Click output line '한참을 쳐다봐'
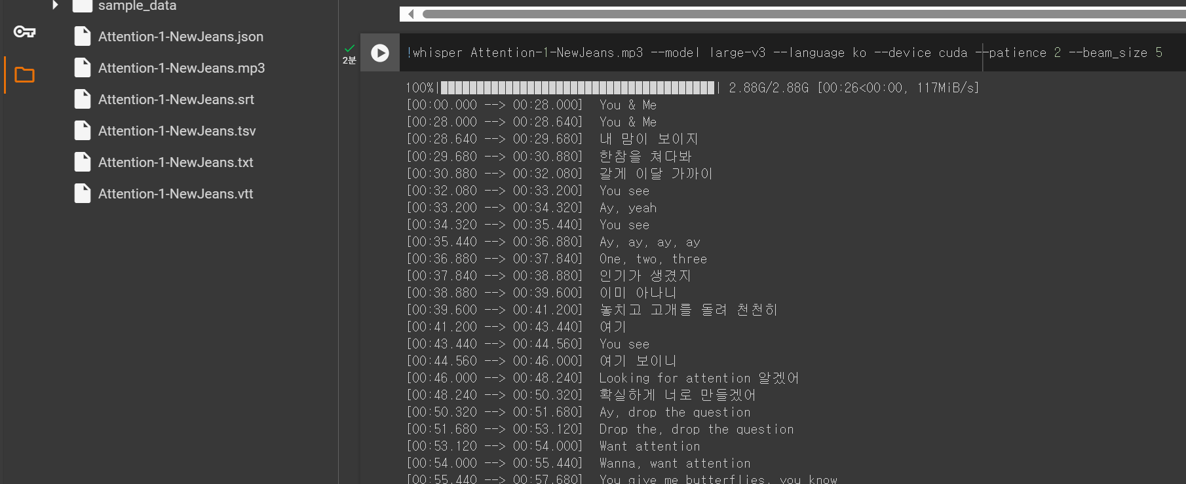 pyautogui.click(x=645, y=156)
